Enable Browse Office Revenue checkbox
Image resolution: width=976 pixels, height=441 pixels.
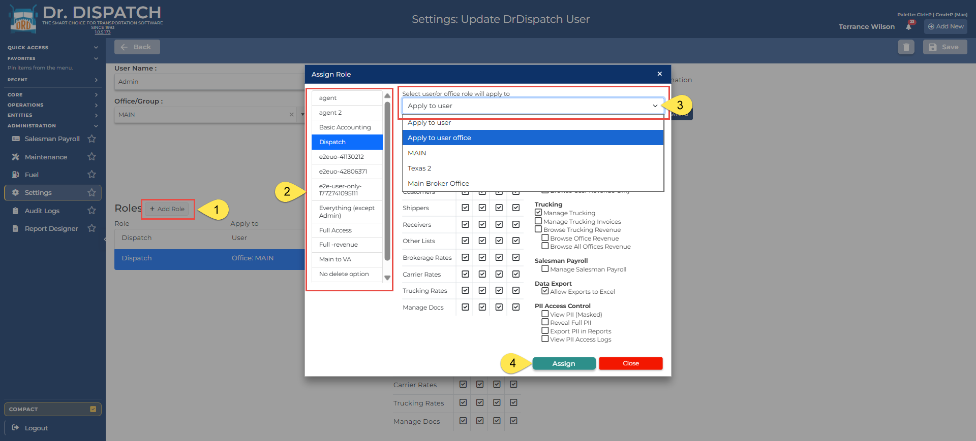coord(545,238)
